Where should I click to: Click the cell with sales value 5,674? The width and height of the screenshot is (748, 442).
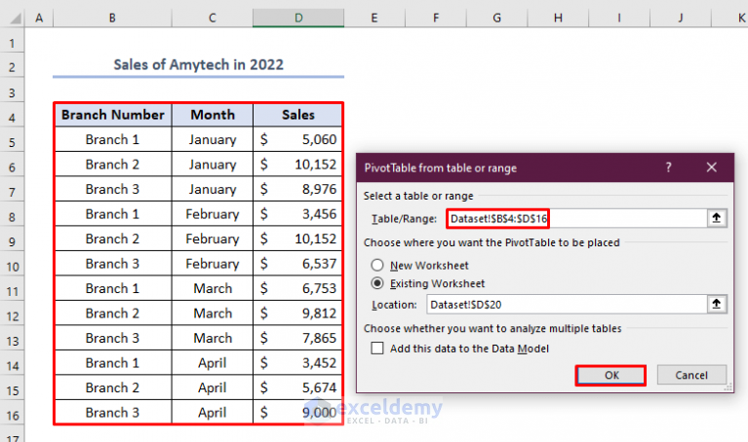point(297,387)
